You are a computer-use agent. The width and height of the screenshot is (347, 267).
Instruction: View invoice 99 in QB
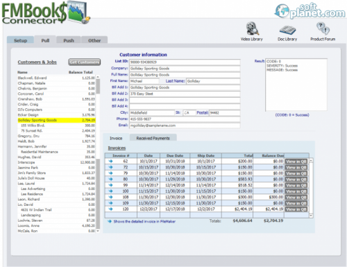tap(296, 185)
